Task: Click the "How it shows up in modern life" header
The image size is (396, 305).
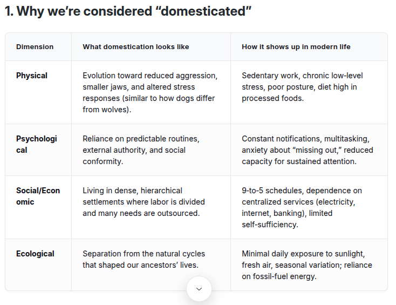Action: coord(296,47)
